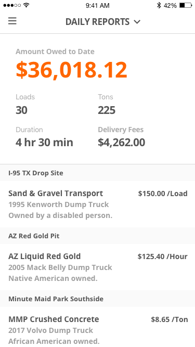Screen dimensions: 195x347
Task: Tap the Wi-Fi status icon
Action: pos(27,5)
